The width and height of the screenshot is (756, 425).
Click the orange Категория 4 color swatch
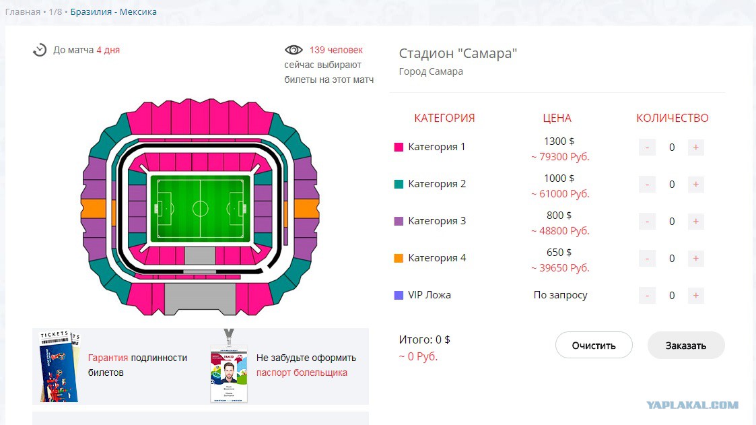[399, 258]
